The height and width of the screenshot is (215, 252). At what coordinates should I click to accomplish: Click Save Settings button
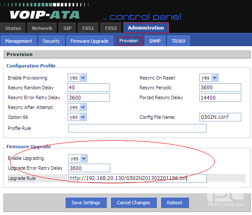point(86,203)
